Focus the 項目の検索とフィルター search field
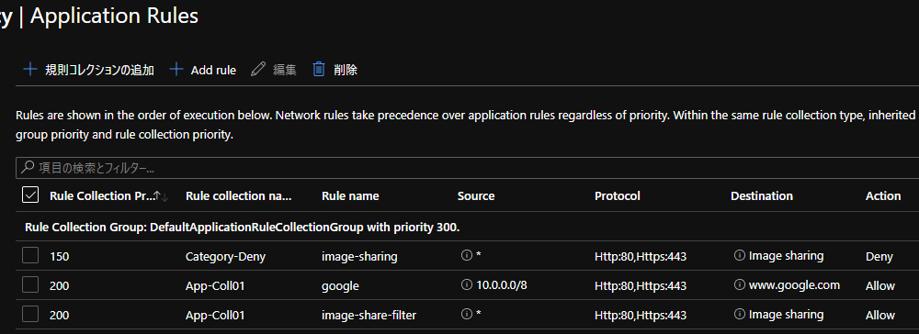Screen dimensions: 919x334 pos(467,168)
